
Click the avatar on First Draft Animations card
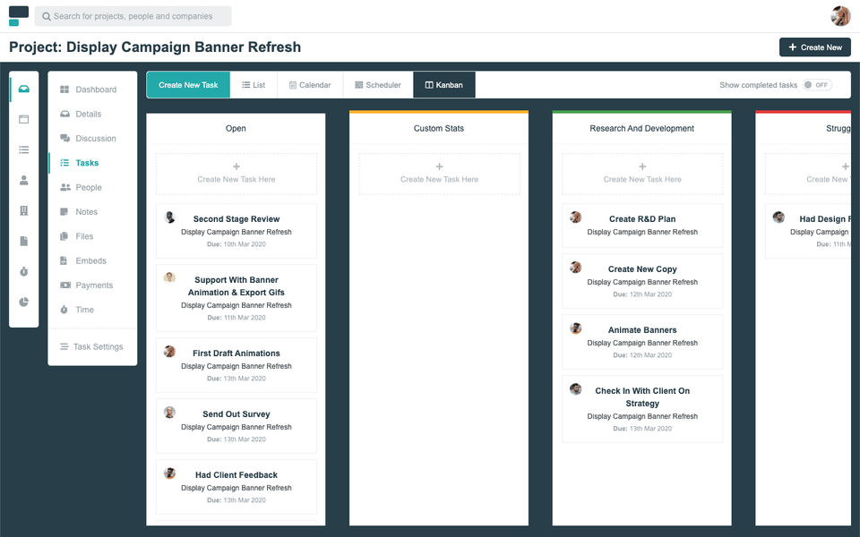click(169, 351)
